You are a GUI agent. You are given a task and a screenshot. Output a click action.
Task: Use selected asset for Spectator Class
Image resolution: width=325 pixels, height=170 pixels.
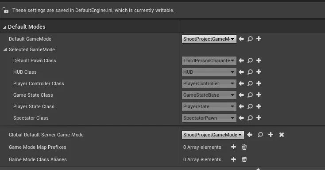[x=241, y=118]
